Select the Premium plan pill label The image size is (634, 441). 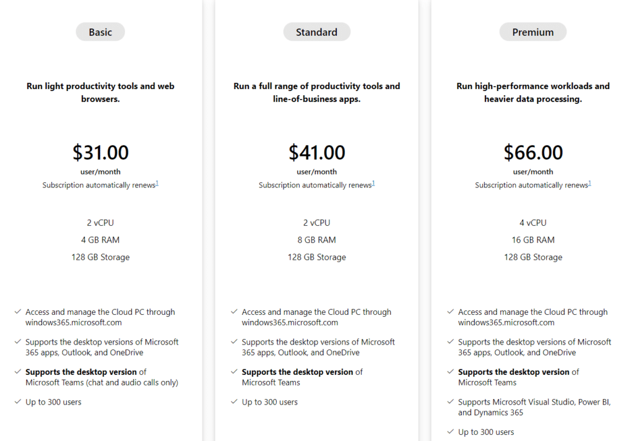(533, 32)
